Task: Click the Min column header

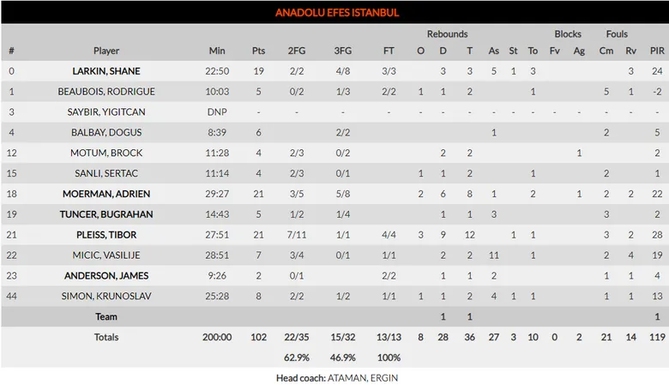Action: click(217, 51)
